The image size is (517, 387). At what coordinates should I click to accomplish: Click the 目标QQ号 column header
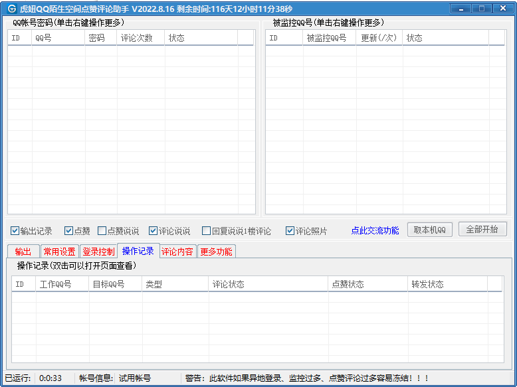[x=116, y=284]
